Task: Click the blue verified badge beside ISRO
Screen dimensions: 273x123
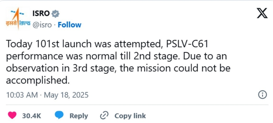Action: (56, 14)
